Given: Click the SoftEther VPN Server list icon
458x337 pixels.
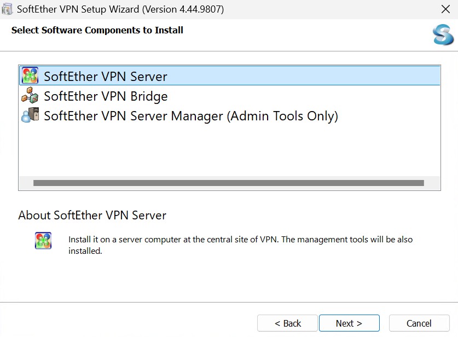Looking at the screenshot, I should [30, 75].
